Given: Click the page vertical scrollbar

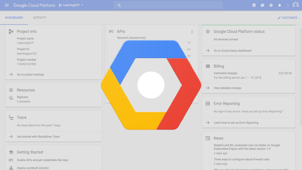Looking at the screenshot, I should tap(301, 77).
